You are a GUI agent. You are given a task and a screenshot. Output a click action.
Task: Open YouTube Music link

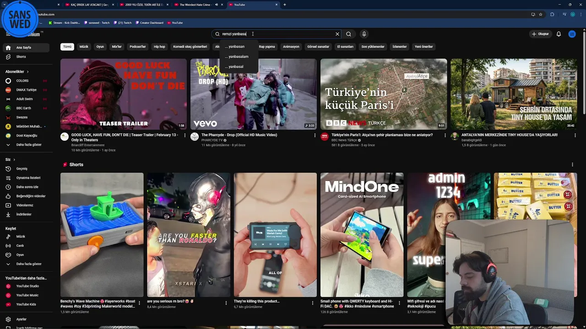coord(27,295)
